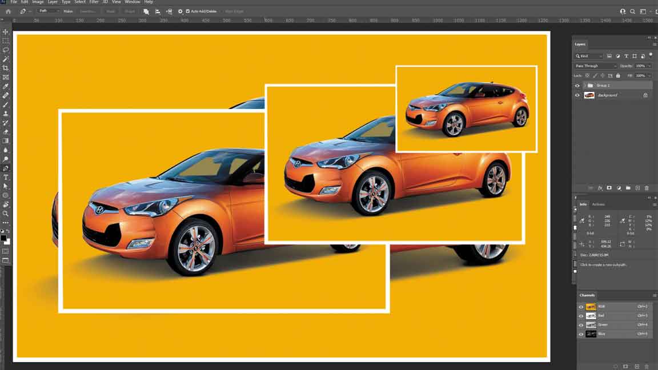Select the Gradient tool
658x370 pixels.
pyautogui.click(x=6, y=141)
